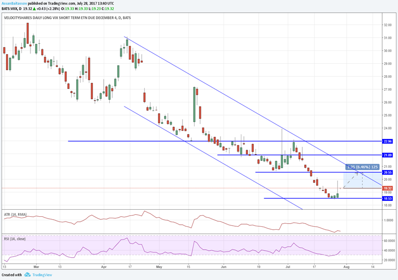Click the BATS:VIIX, D symbol text
Image resolution: width=398 pixels, height=280 pixels.
pyautogui.click(x=11, y=8)
